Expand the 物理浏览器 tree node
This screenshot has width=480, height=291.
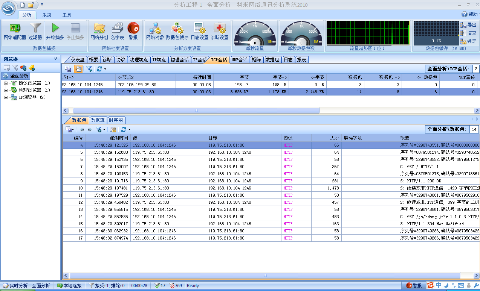(6, 90)
